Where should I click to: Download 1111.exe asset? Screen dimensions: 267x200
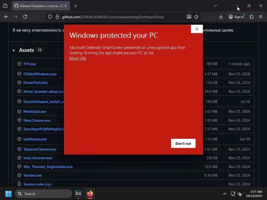pos(30,64)
